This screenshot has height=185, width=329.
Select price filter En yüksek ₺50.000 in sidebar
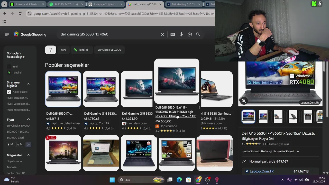tap(18, 126)
